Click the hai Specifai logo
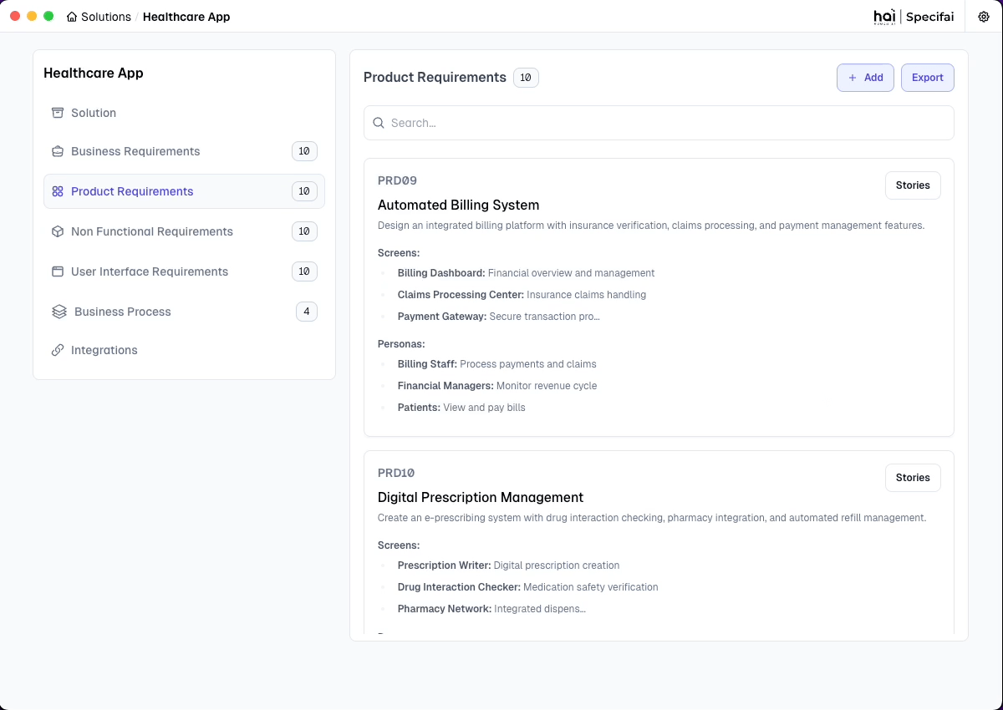1003x710 pixels. (x=914, y=17)
